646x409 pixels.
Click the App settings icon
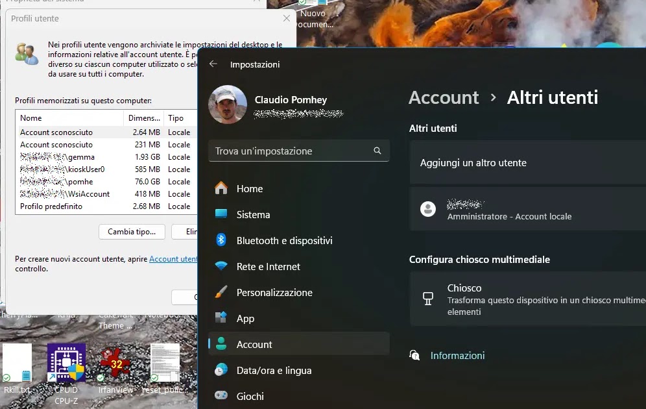pos(221,318)
